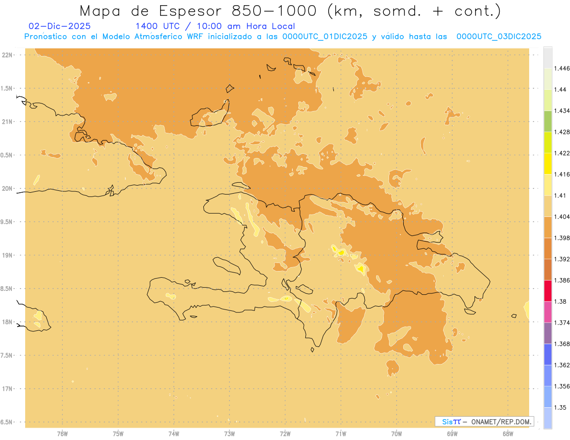Click the 19N latitude label
Image resolution: width=570 pixels, height=440 pixels.
[x=7, y=255]
